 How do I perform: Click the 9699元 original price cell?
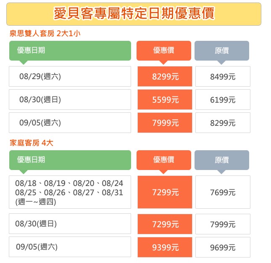pos(223,247)
